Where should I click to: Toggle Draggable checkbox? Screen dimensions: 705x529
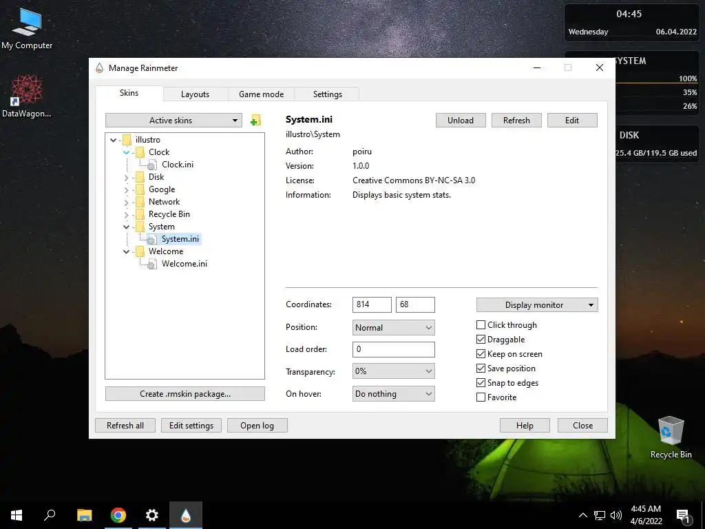(481, 339)
